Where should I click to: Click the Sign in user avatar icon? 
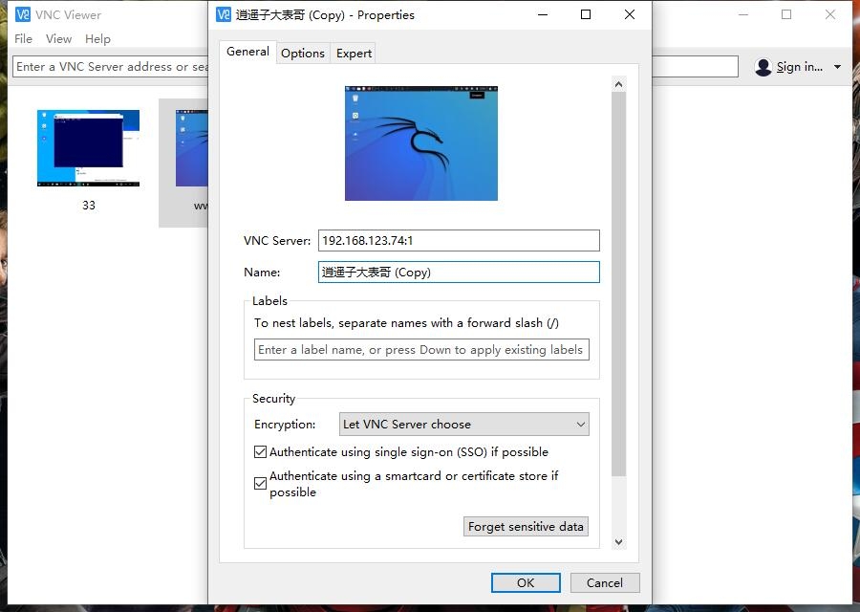coord(763,67)
